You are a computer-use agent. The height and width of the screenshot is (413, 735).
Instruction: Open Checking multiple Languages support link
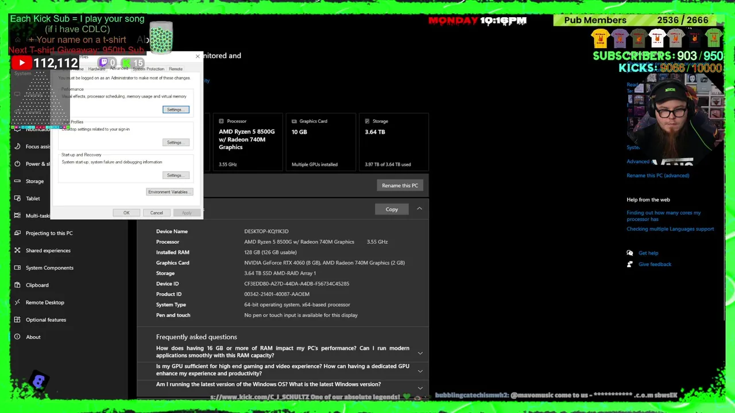(670, 229)
